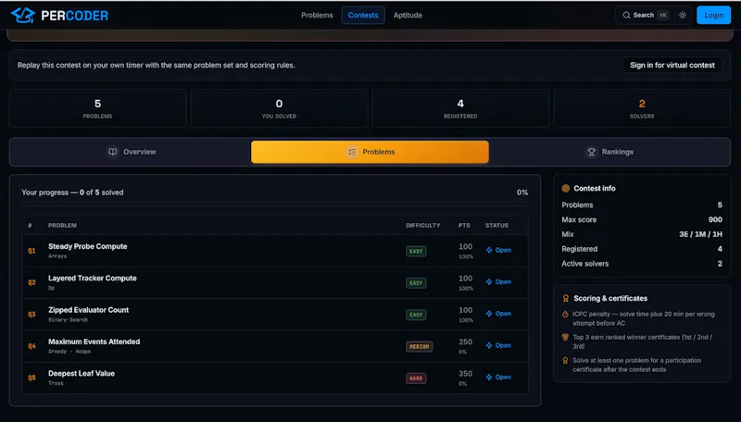741x422 pixels.
Task: Click the bolt icon in Layered Tracker Compute row
Action: click(x=489, y=282)
